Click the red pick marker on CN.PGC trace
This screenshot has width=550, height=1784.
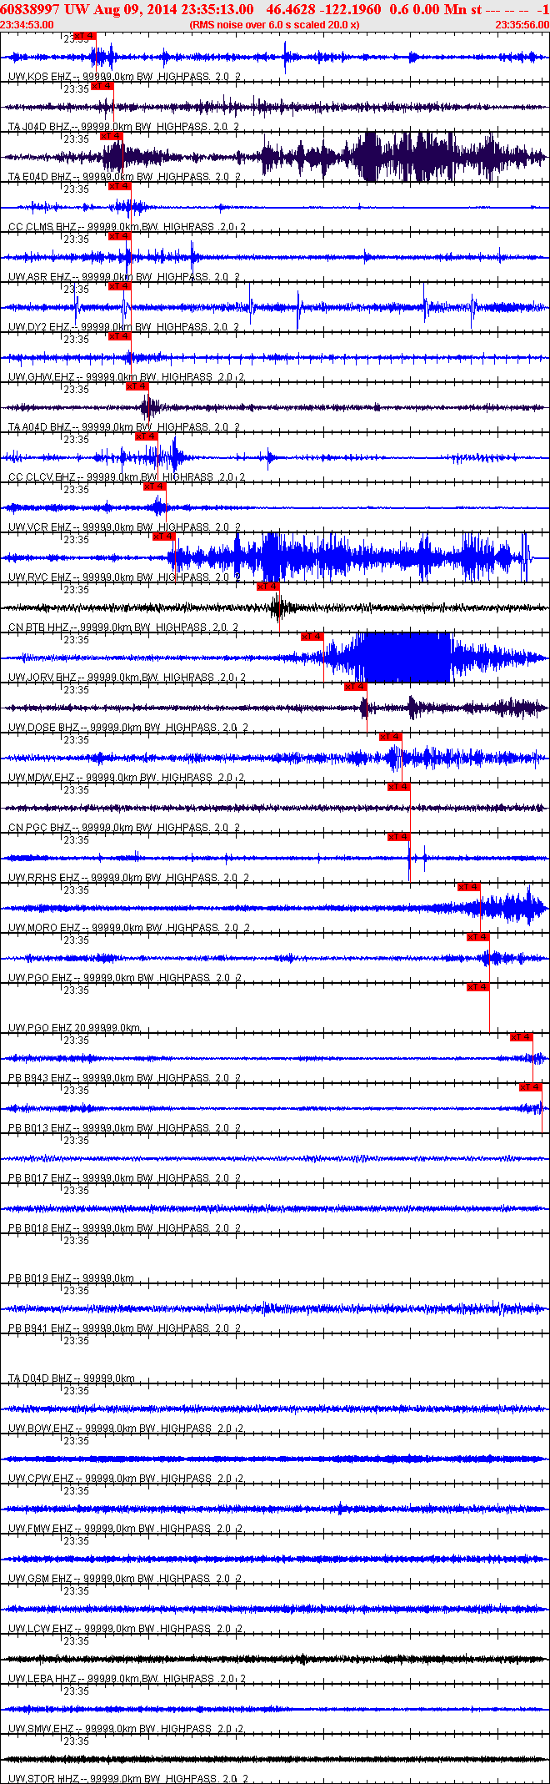click(x=399, y=787)
